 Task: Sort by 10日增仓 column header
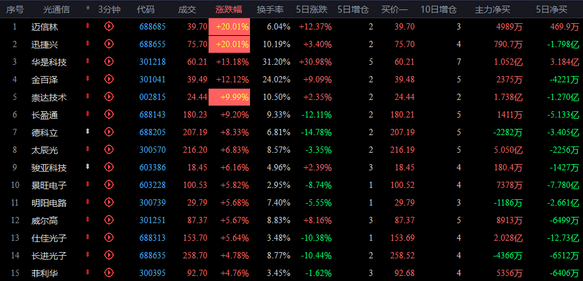[439, 9]
